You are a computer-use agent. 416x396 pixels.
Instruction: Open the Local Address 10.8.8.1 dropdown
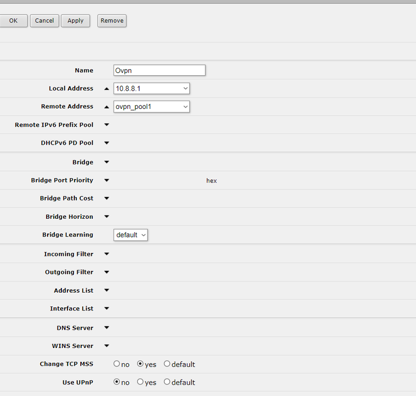click(x=152, y=88)
